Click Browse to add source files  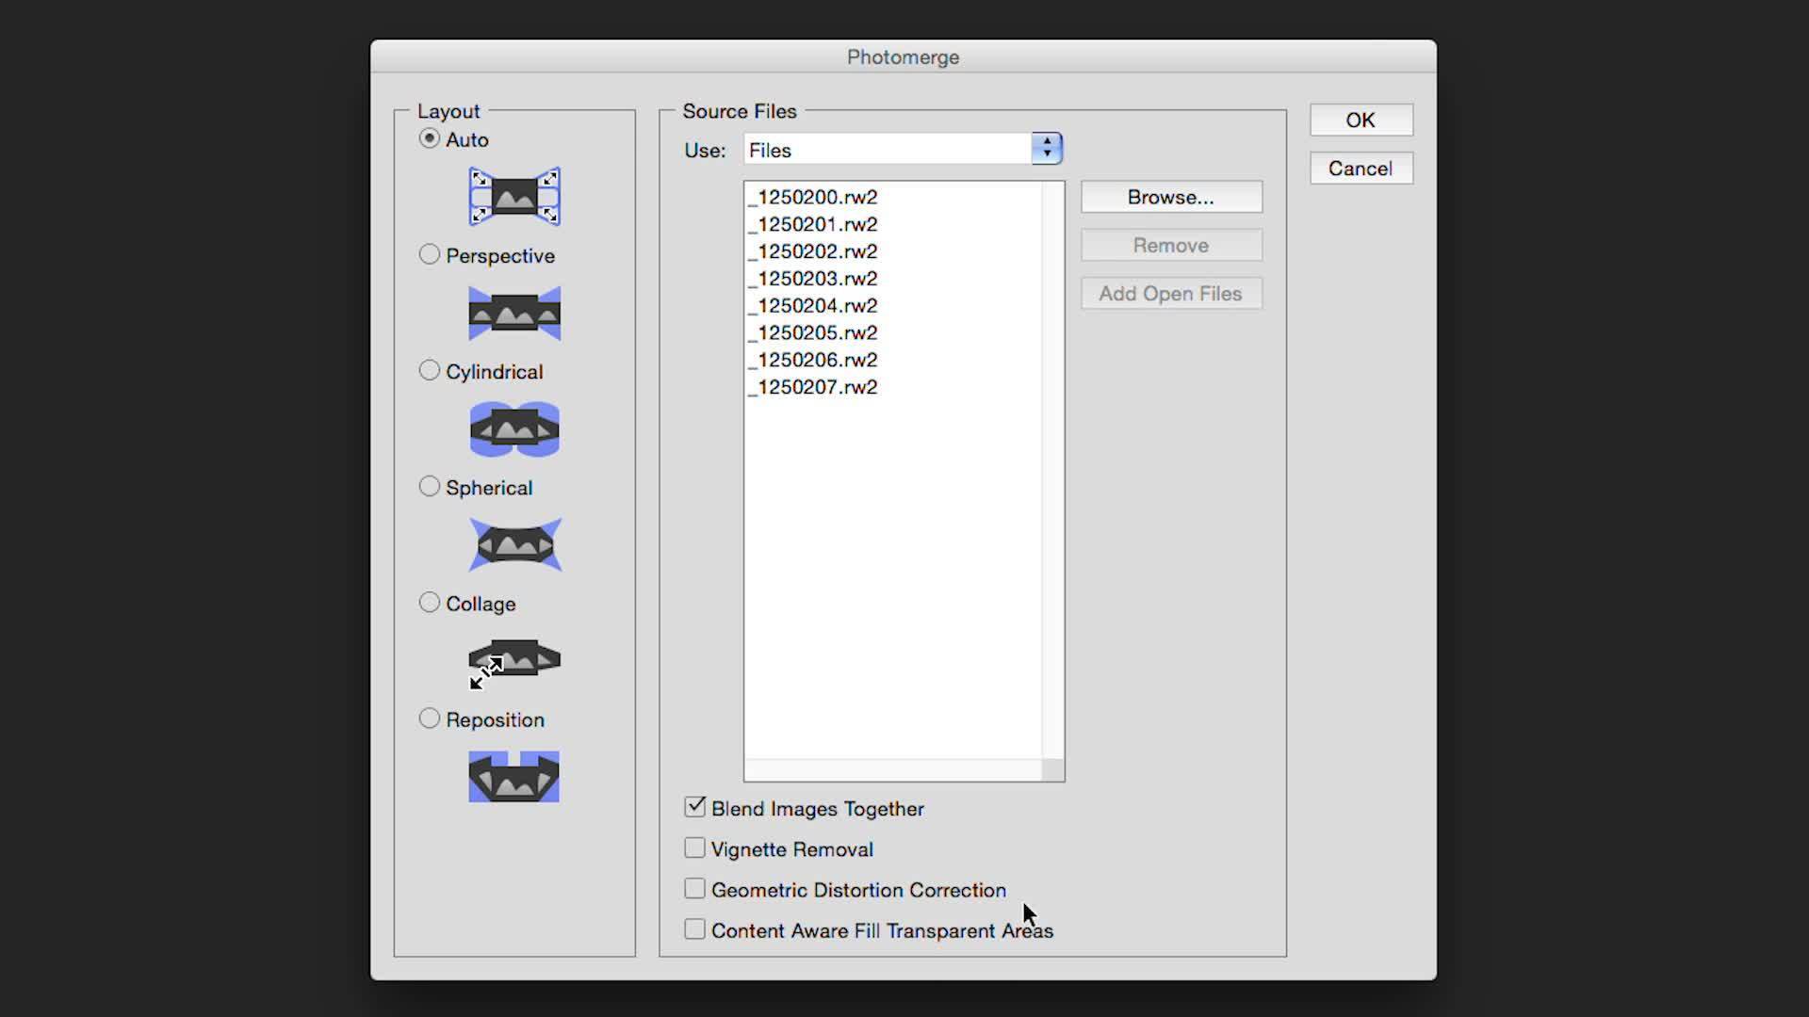(x=1171, y=197)
